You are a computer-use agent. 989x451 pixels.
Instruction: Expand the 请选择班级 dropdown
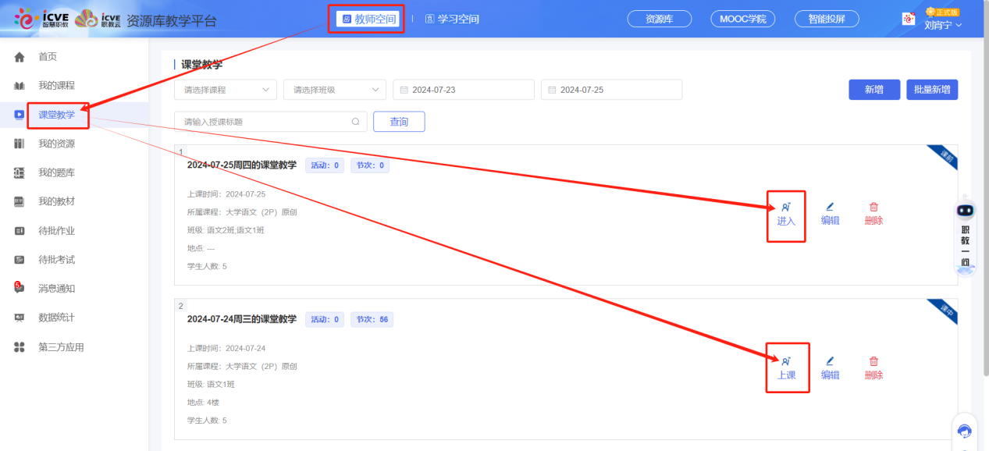tap(335, 90)
